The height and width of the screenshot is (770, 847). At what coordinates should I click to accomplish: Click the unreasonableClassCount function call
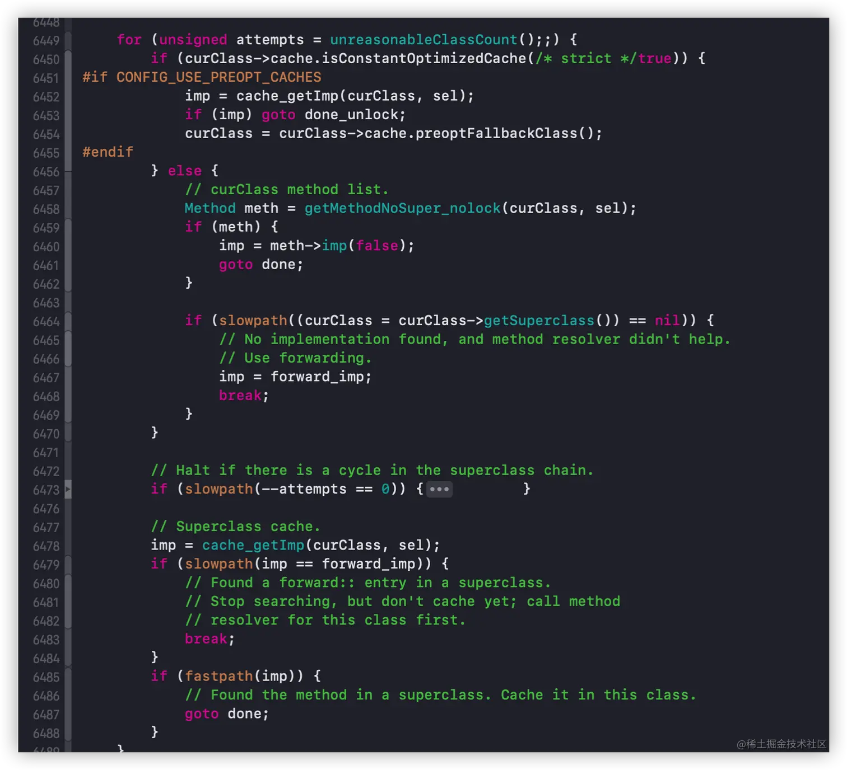[x=424, y=40]
